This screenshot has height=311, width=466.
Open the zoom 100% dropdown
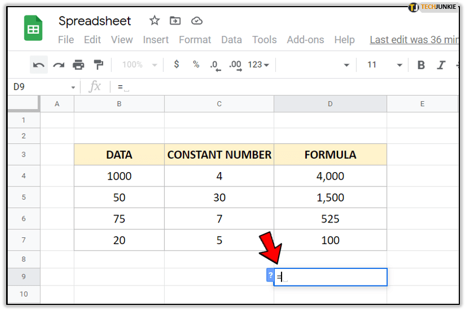139,65
